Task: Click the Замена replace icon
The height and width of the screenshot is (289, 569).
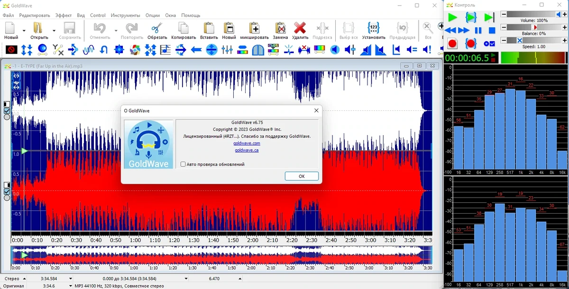Action: point(280,28)
